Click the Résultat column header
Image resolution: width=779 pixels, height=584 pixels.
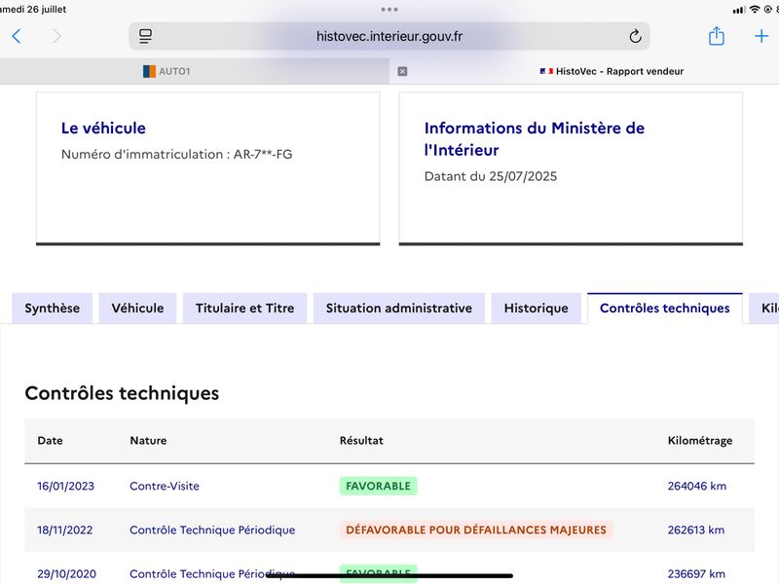pos(361,441)
